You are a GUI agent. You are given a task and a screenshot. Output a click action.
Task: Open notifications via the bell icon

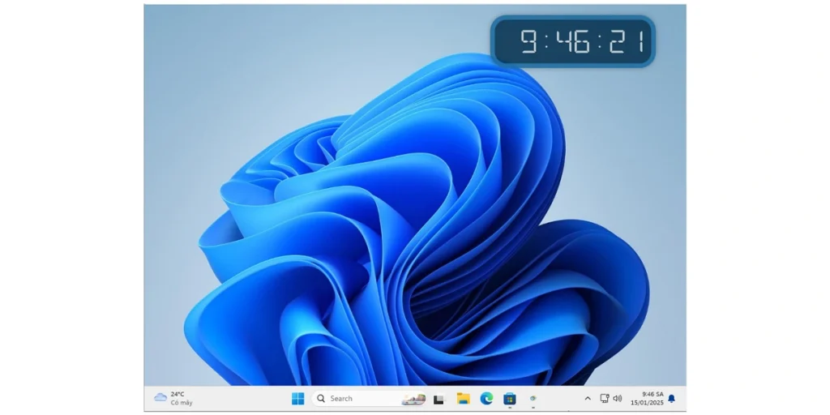pyautogui.click(x=671, y=399)
